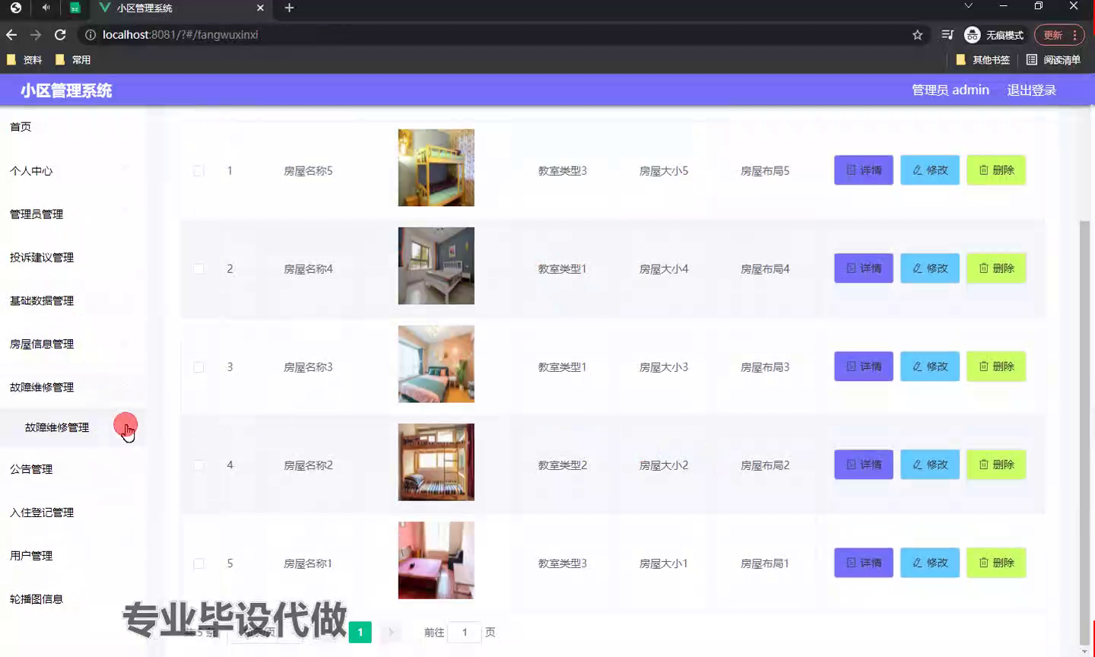
Task: View 详情 for 房屋名称2
Action: 863,465
